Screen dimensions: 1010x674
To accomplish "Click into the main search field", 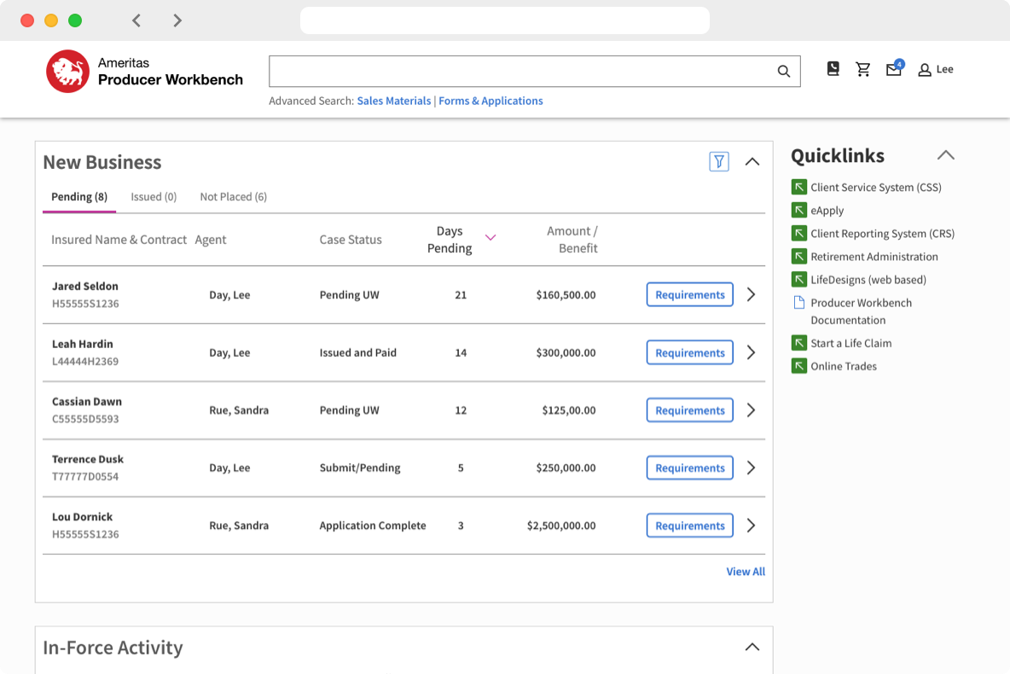I will click(520, 72).
